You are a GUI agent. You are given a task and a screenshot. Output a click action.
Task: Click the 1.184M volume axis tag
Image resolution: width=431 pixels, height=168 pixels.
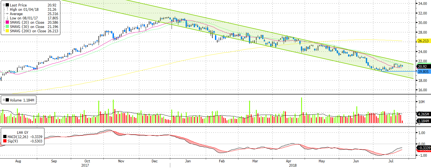click(x=423, y=121)
